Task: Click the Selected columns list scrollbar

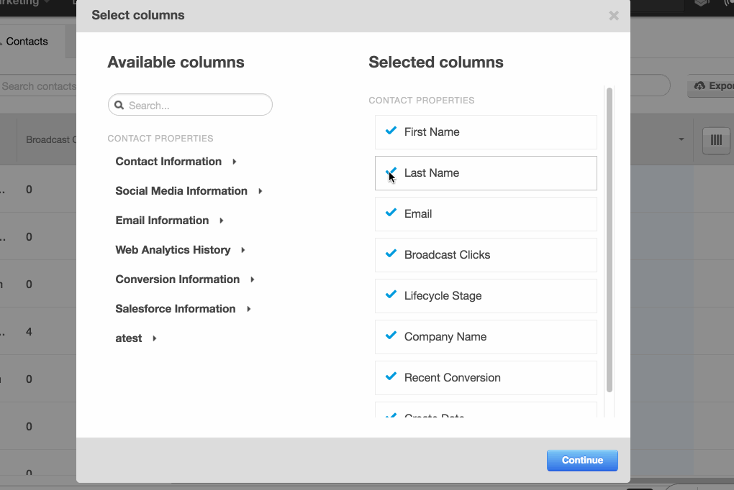Action: (x=609, y=240)
